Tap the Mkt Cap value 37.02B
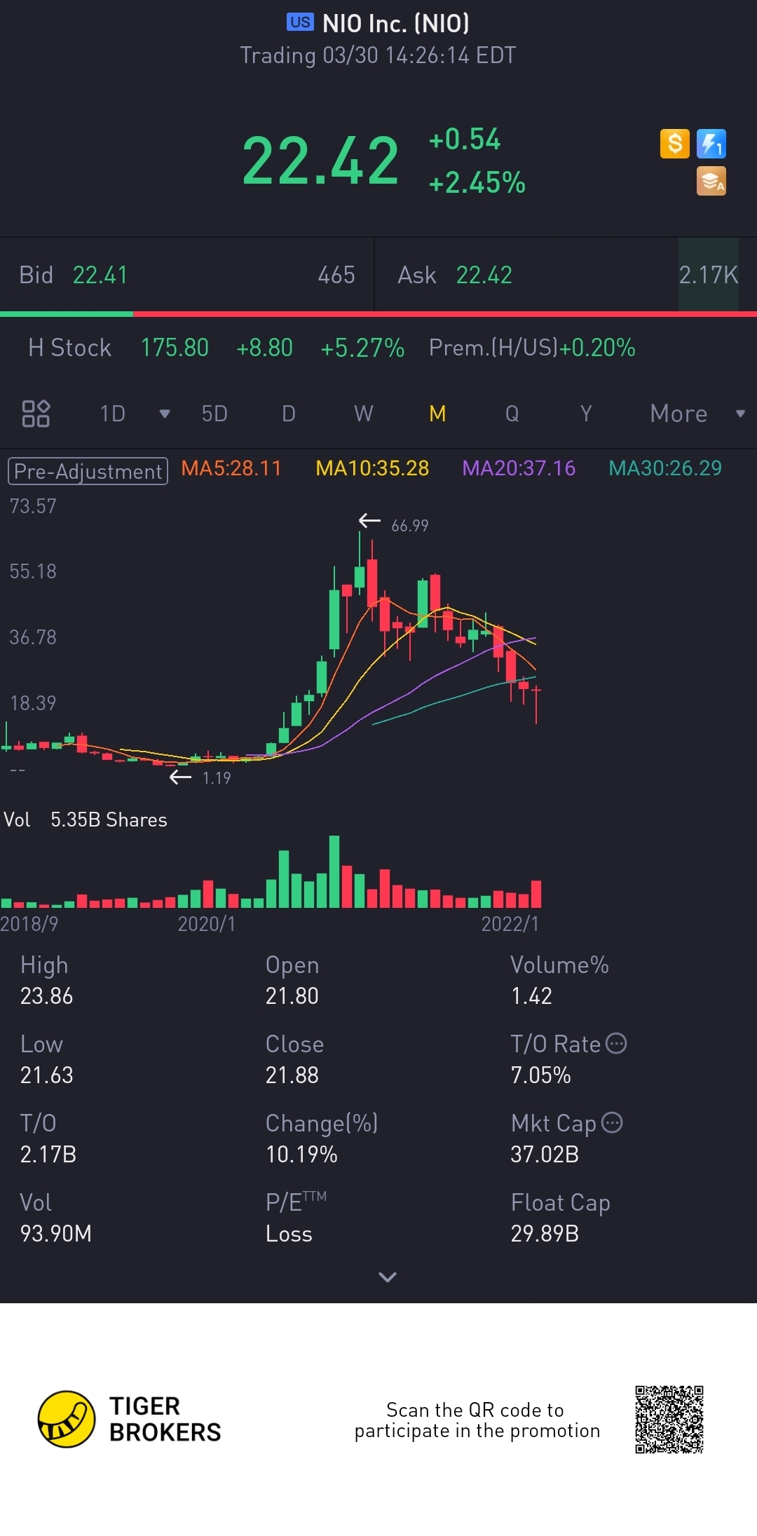The image size is (757, 1536). pyautogui.click(x=545, y=1154)
